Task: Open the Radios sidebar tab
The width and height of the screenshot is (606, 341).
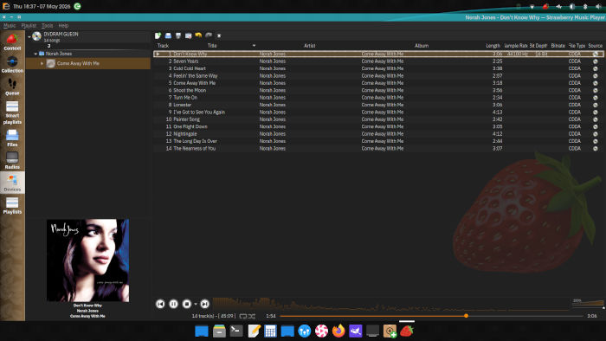Action: click(x=12, y=161)
